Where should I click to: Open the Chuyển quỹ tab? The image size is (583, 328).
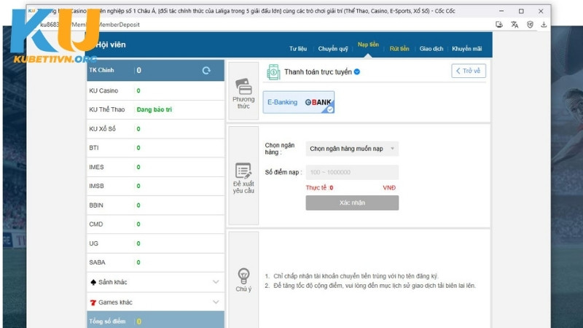point(332,49)
